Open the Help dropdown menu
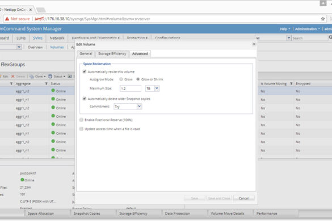Image resolution: width=332 pixels, height=221 pixels. coord(285,29)
